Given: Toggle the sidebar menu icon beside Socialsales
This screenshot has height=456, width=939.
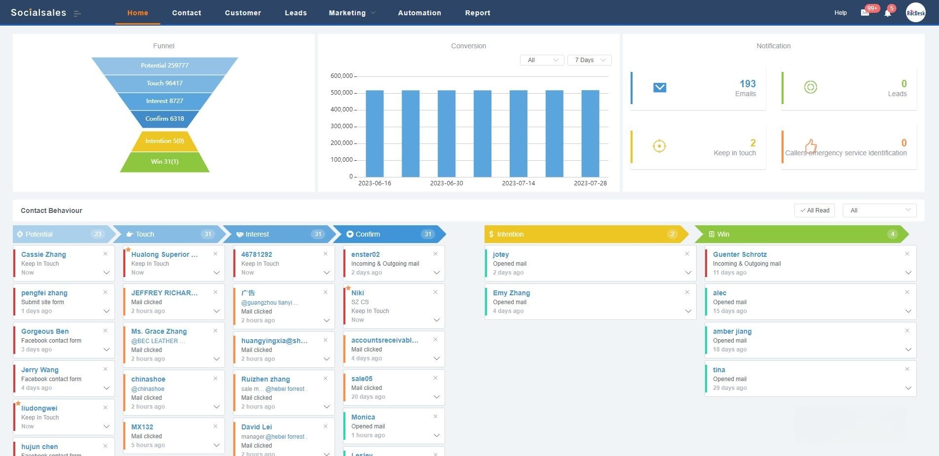Looking at the screenshot, I should (77, 14).
